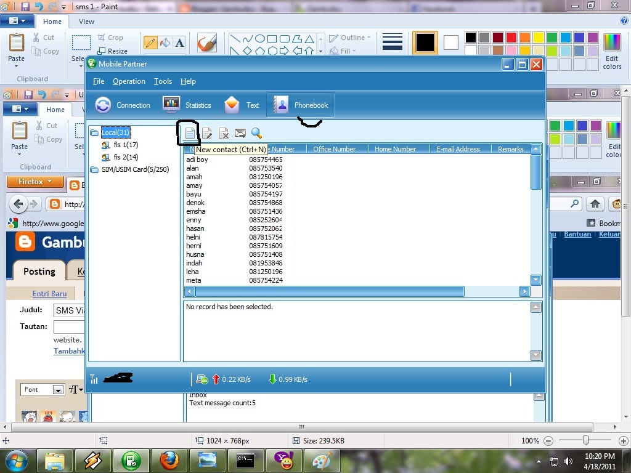Pick the red color in Paint palette

click(x=511, y=38)
